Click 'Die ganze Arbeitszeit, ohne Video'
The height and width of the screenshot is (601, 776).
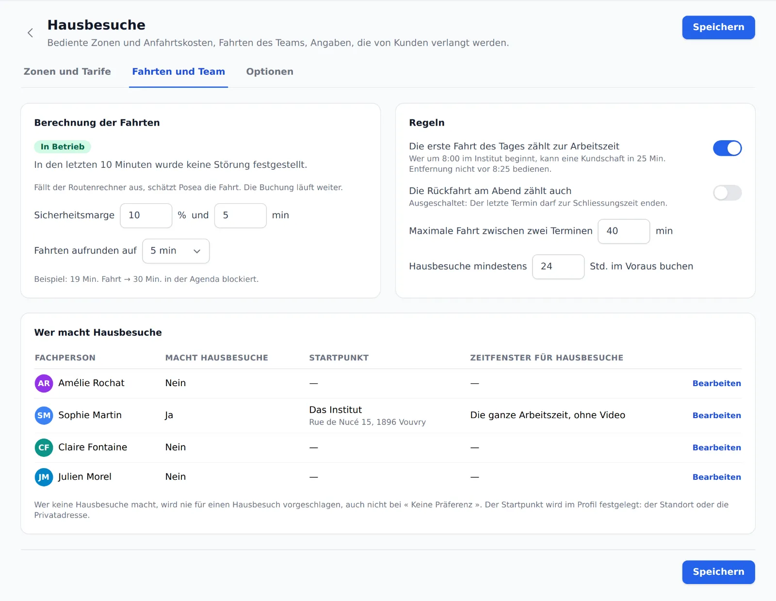coord(548,415)
